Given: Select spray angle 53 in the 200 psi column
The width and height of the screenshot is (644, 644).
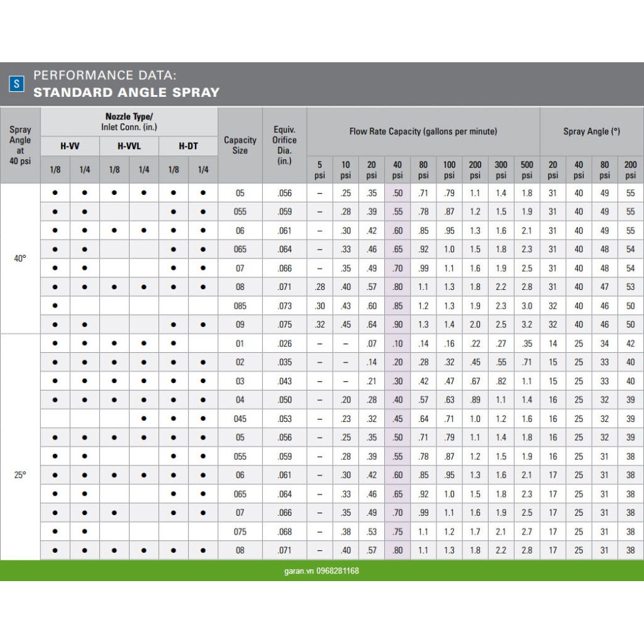Looking at the screenshot, I should pyautogui.click(x=630, y=287).
